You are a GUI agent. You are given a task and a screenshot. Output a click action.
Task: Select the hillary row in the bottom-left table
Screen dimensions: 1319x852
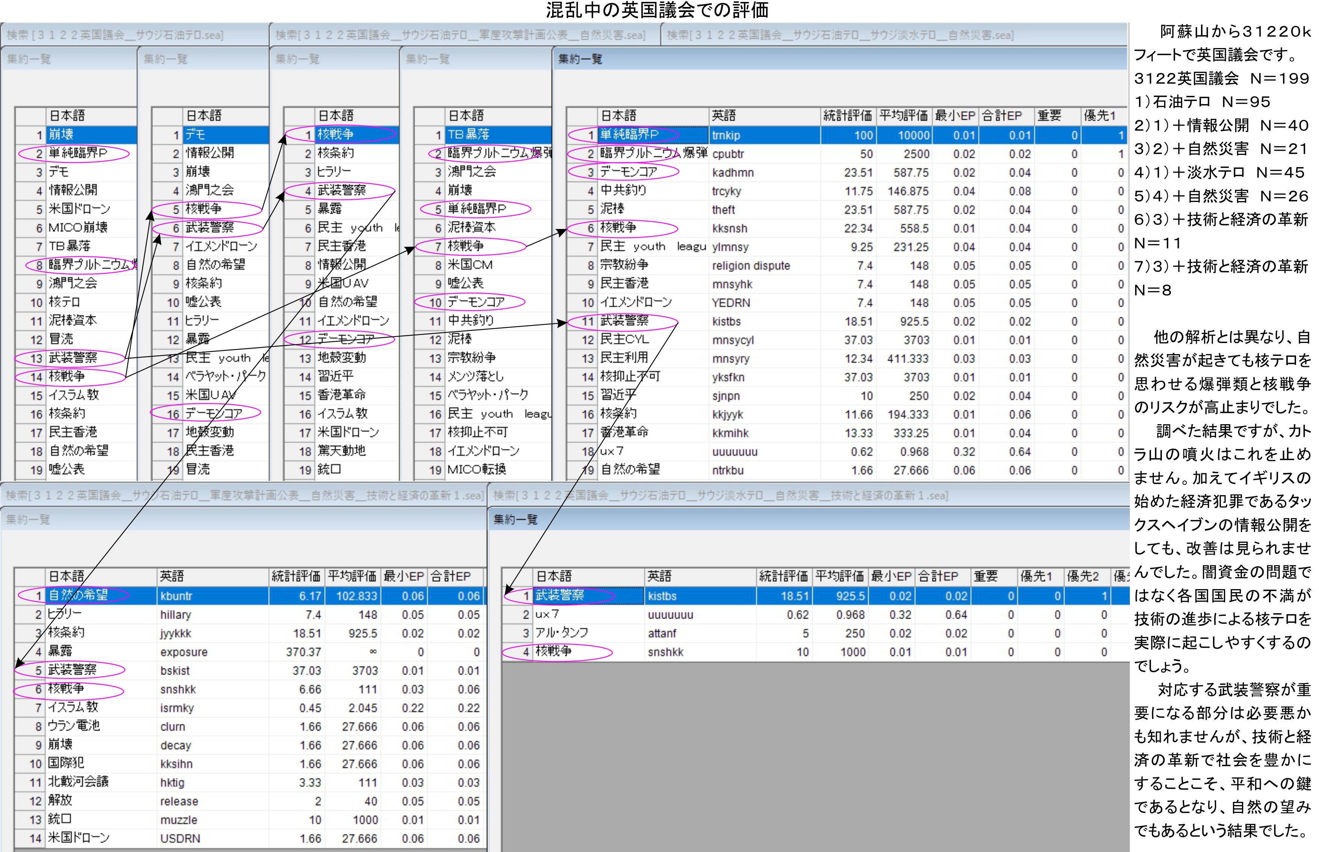click(x=175, y=615)
